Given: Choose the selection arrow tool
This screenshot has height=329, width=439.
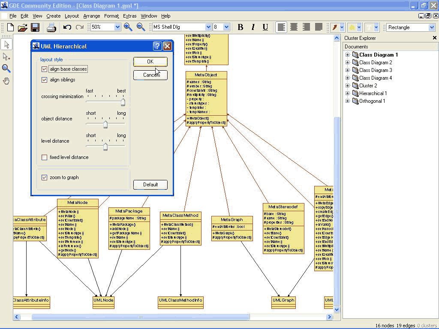Looking at the screenshot, I should click(x=6, y=45).
